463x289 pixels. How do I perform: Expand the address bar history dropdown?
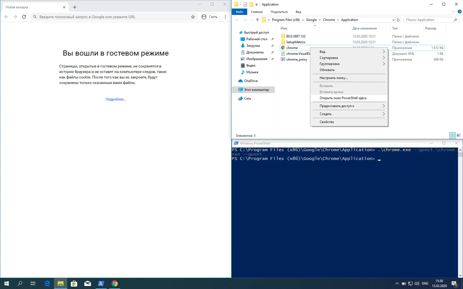[393, 20]
